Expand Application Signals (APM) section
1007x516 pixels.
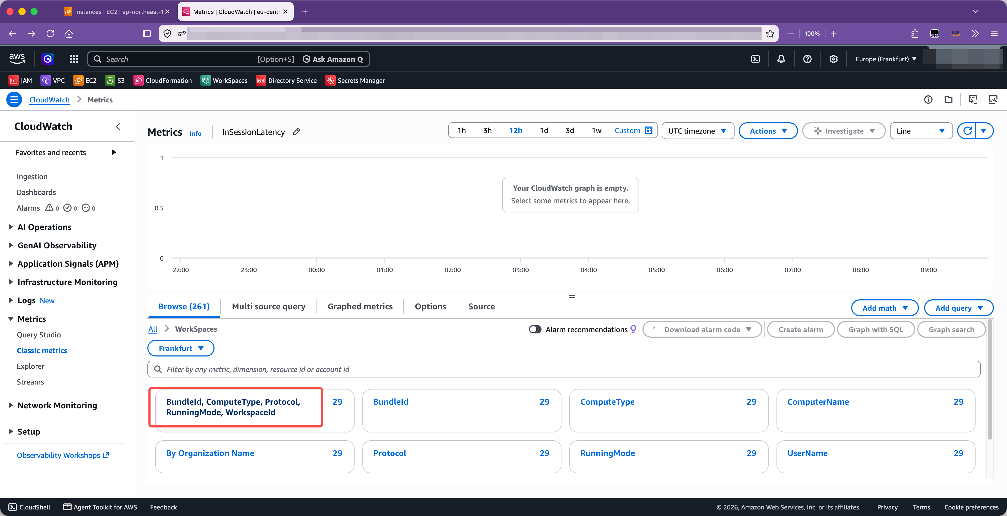(x=10, y=264)
